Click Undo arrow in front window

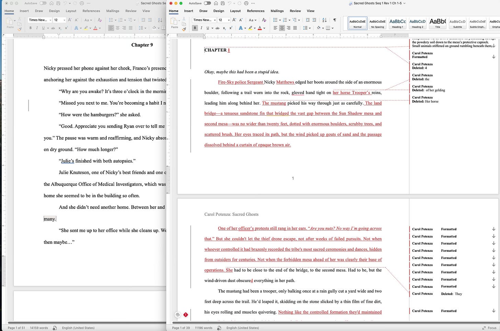[230, 3]
